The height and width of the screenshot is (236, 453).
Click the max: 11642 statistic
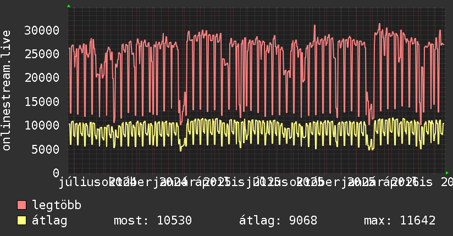400,221
